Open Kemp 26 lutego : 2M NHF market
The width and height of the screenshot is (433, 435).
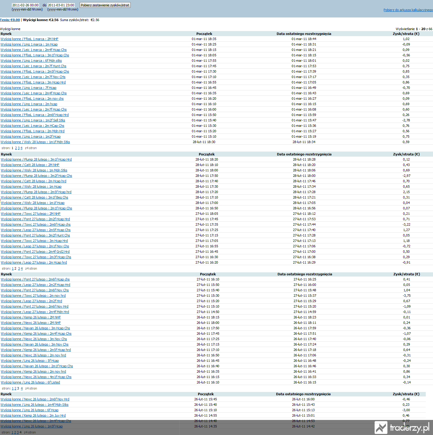pos(31,317)
